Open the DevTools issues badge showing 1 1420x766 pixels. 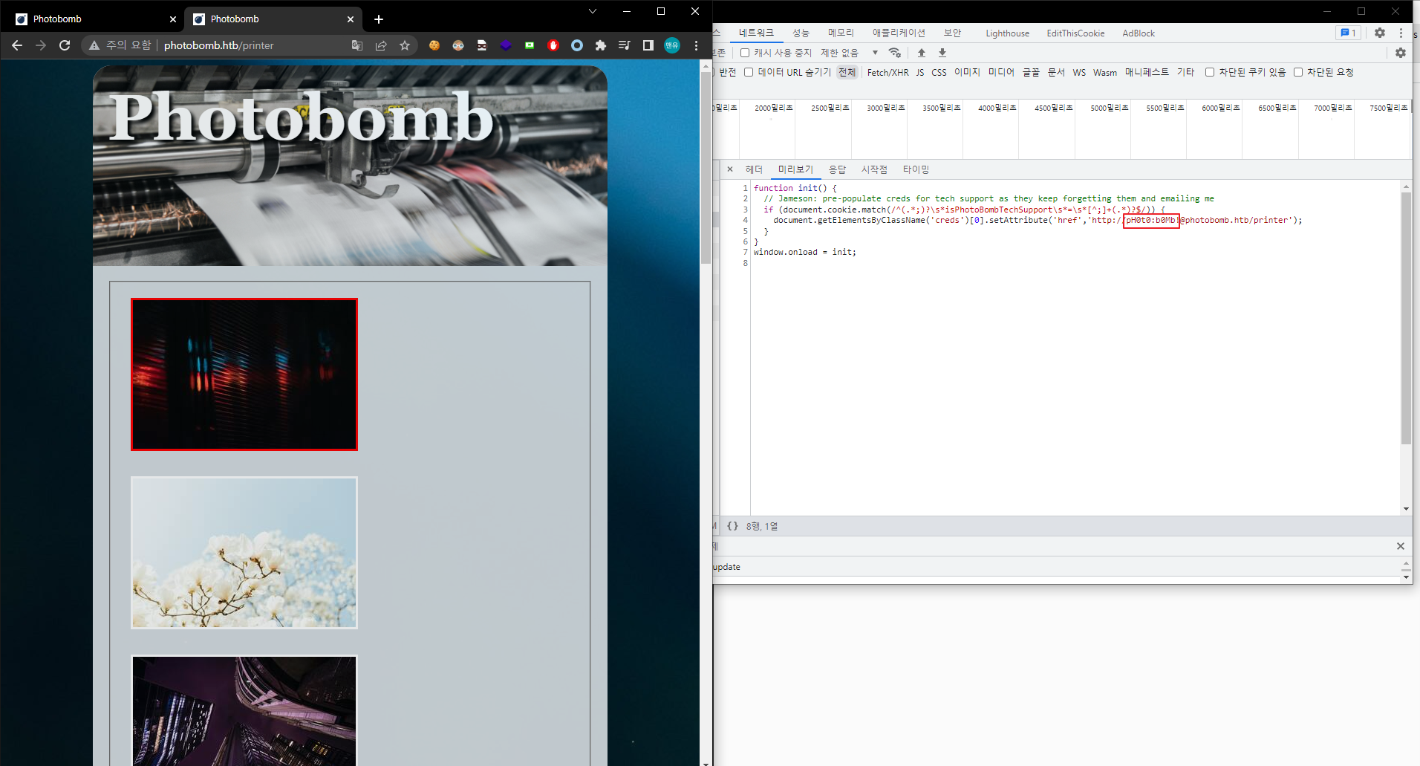coord(1348,33)
